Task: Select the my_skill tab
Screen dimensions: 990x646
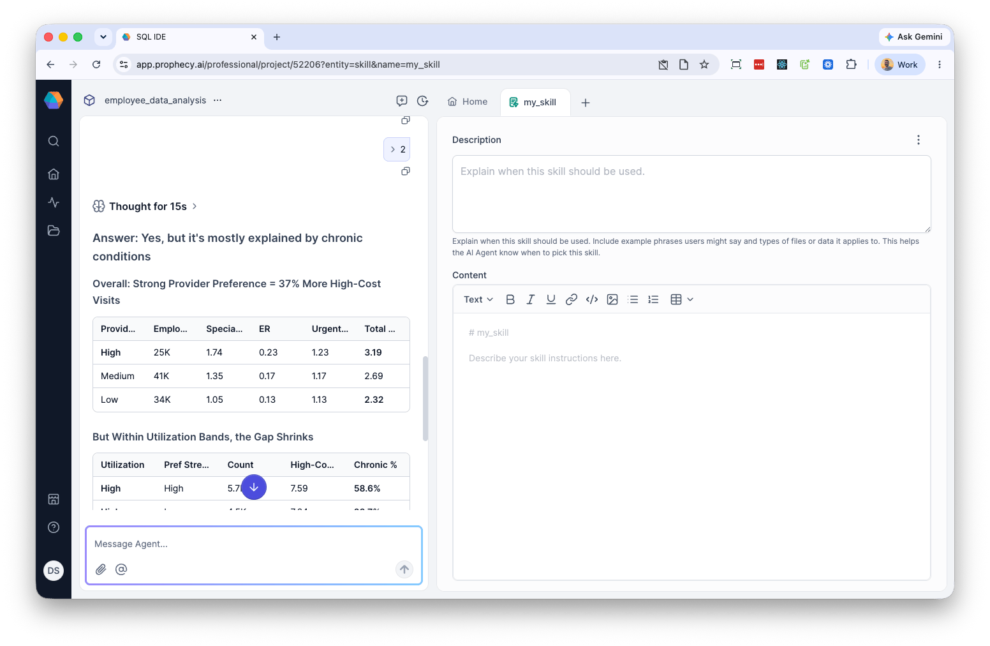Action: (535, 102)
